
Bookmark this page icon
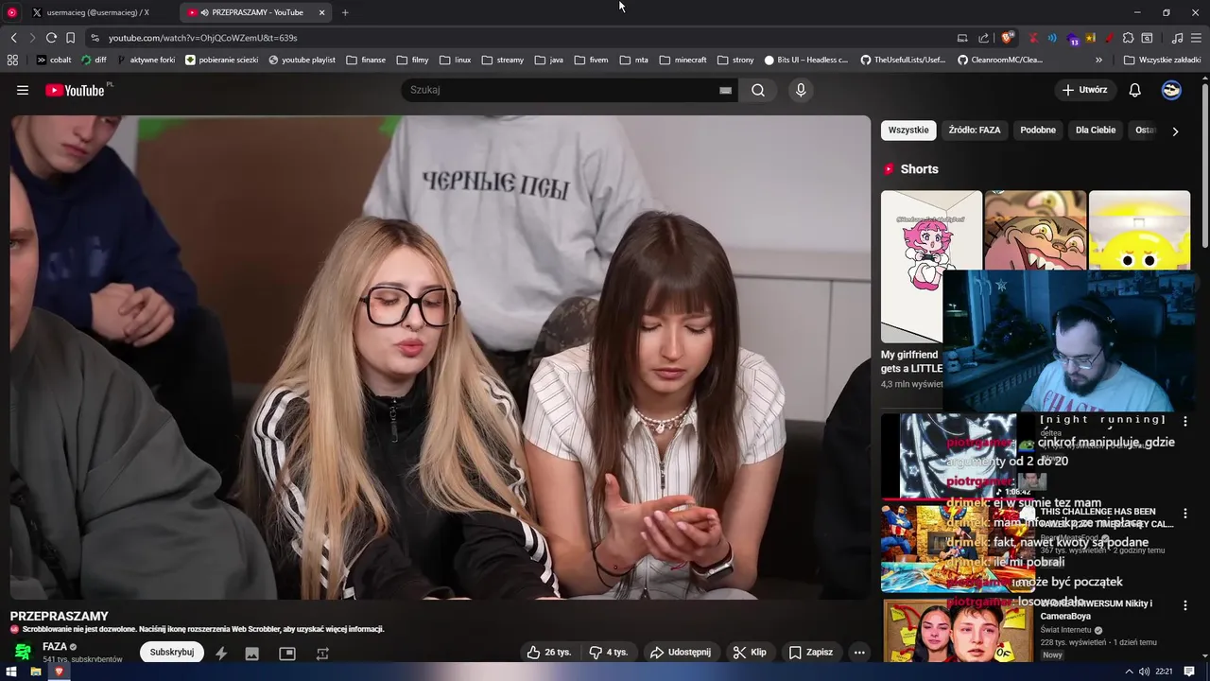70,38
